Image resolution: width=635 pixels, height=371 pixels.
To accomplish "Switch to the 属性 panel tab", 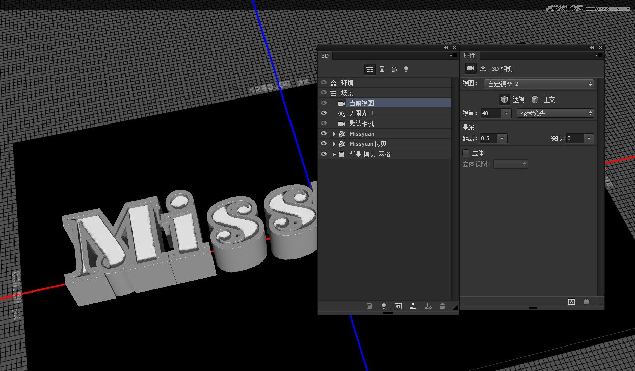I will coord(469,55).
